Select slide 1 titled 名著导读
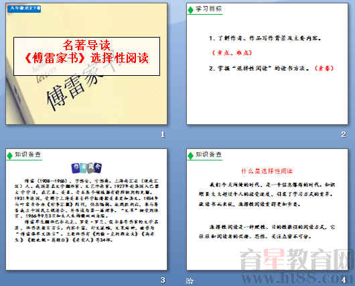 86,64
